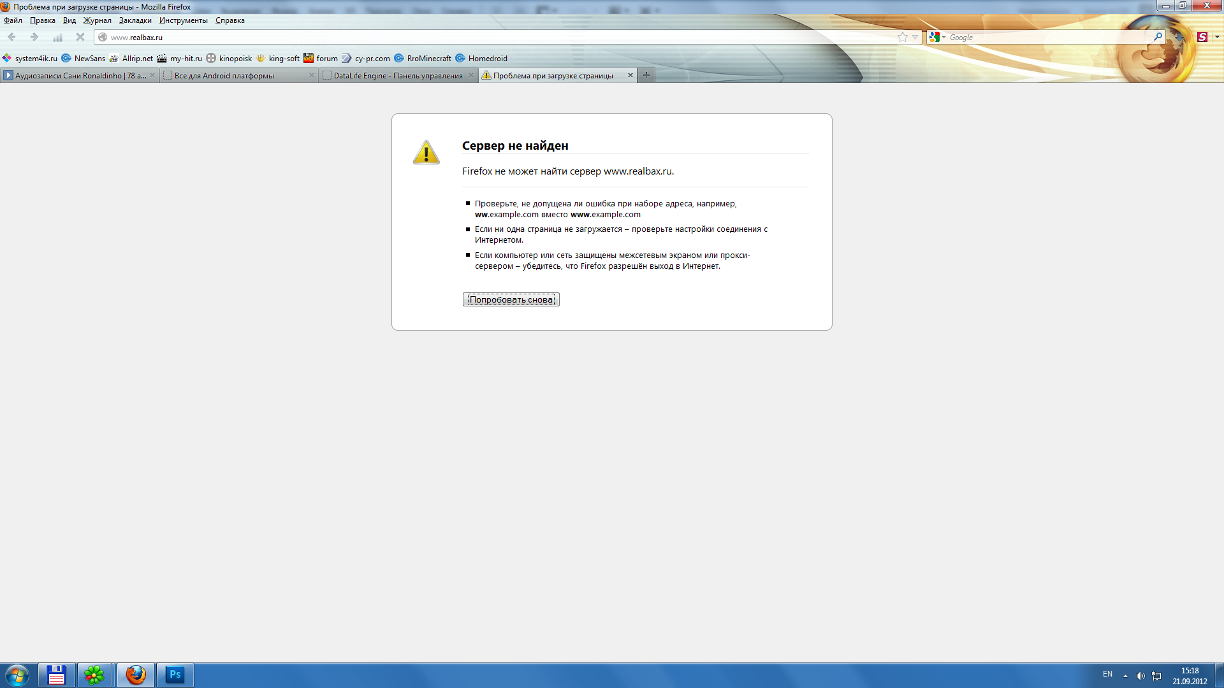Open the Закладки menu
This screenshot has height=688, width=1224.
(x=135, y=20)
